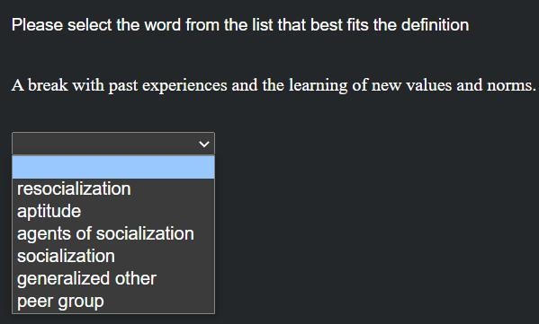The width and height of the screenshot is (539, 324).
Task: Select the blank highlighted option
Action: tap(113, 167)
